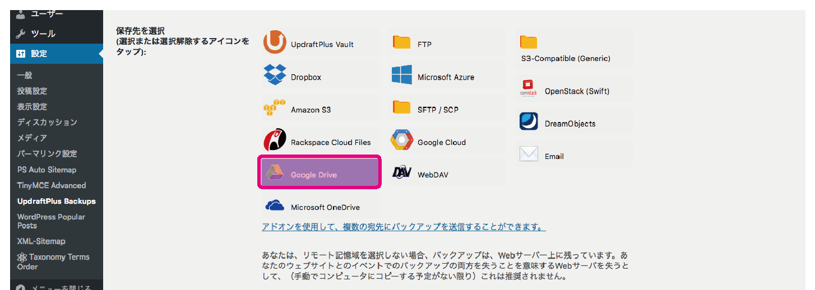Select DreamObjects storage label
Viewport: 815px width, 290px height.
tap(570, 124)
